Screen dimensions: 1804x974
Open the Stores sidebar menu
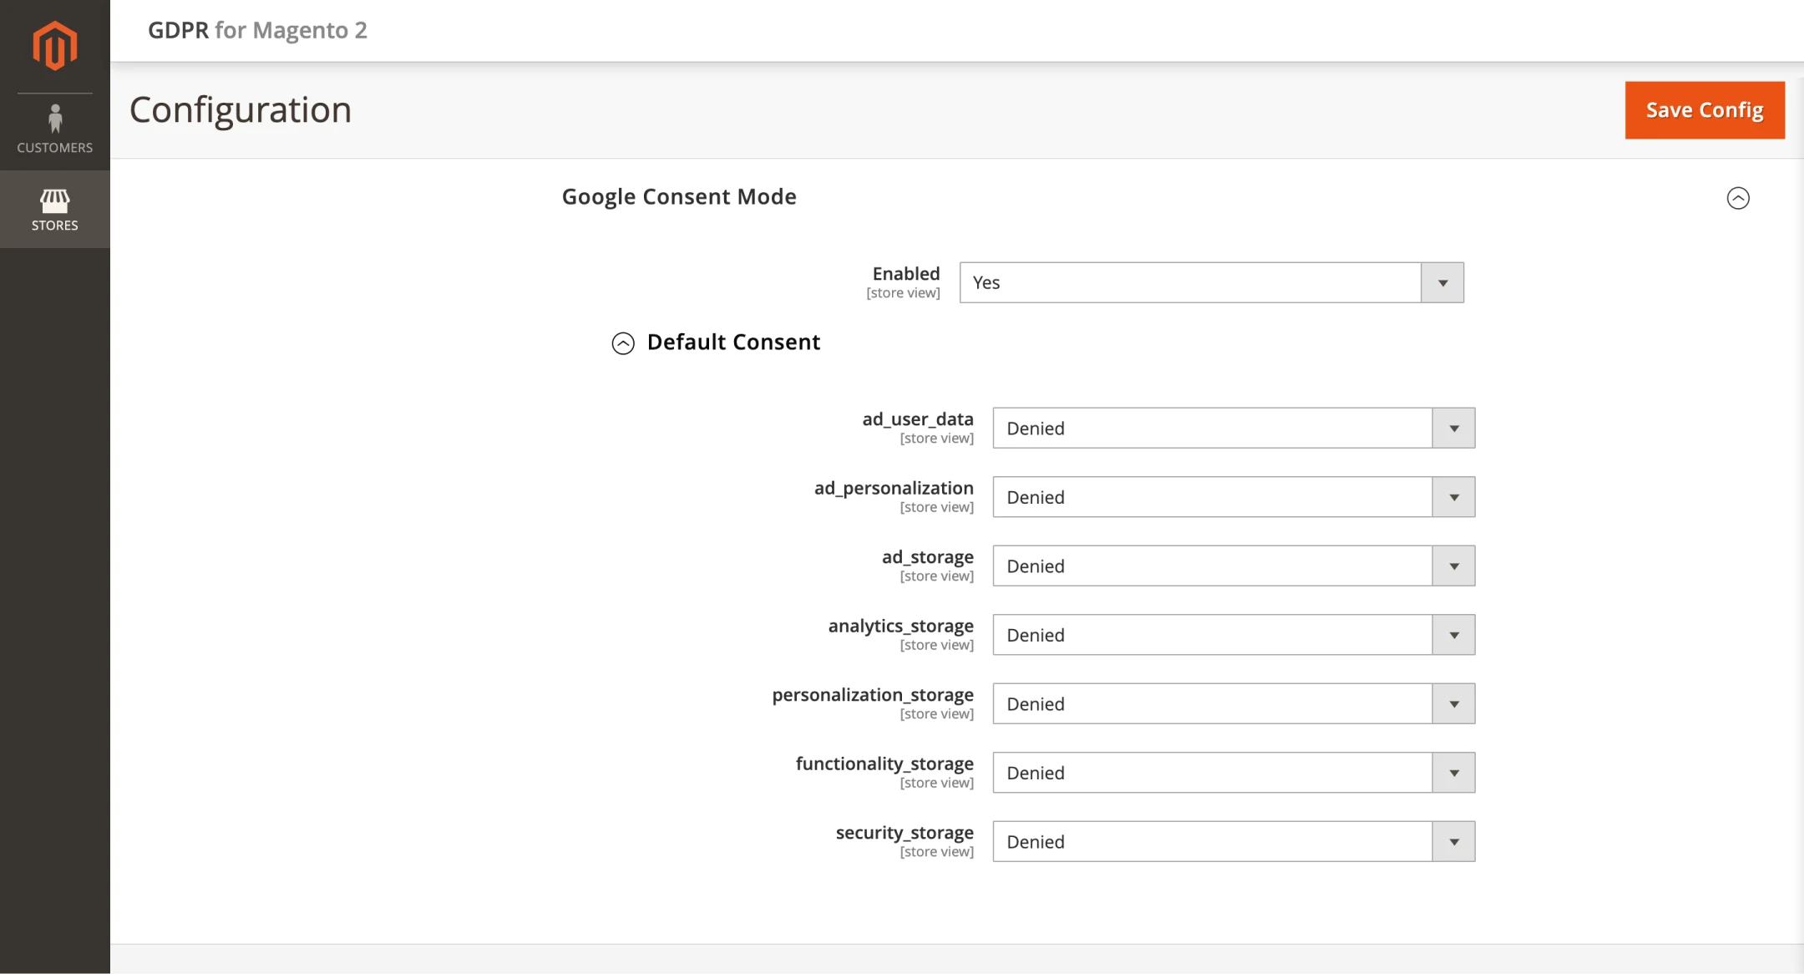click(55, 210)
